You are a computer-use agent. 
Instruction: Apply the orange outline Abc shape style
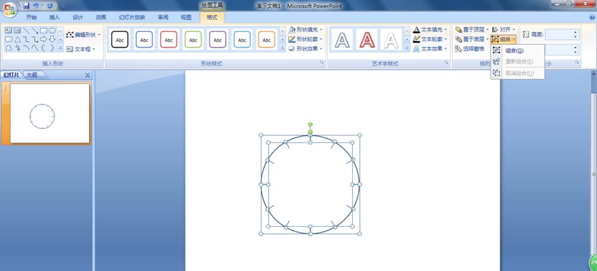pyautogui.click(x=266, y=39)
